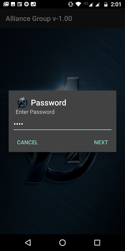Tap the vibrate mode status icon
Viewport: 125px width, 251px height.
point(71,4)
